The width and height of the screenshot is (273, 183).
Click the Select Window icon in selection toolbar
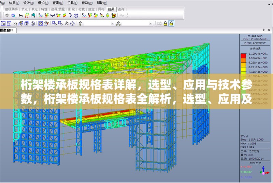3,23
